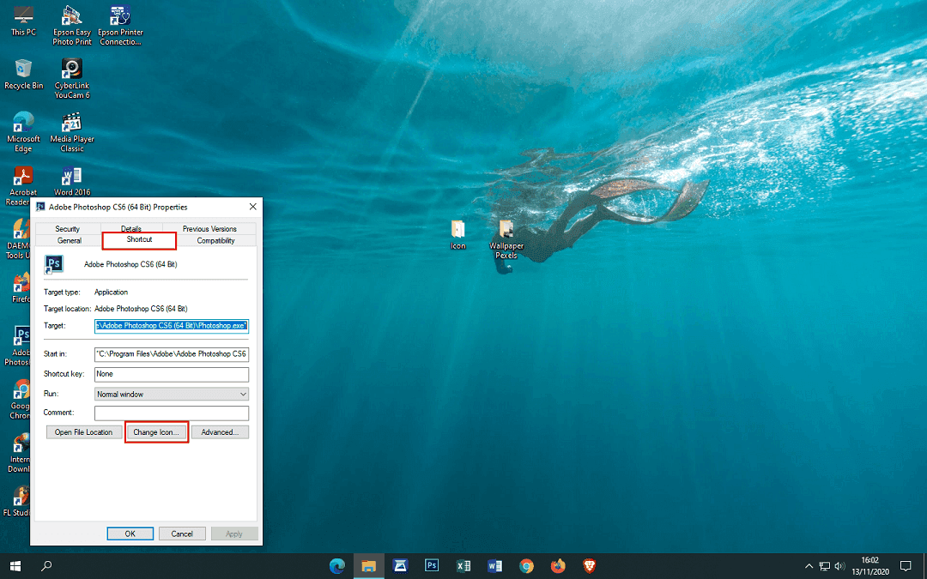Select the Wallpaper Pexels folder
Screen dimensions: 927x579
[506, 239]
